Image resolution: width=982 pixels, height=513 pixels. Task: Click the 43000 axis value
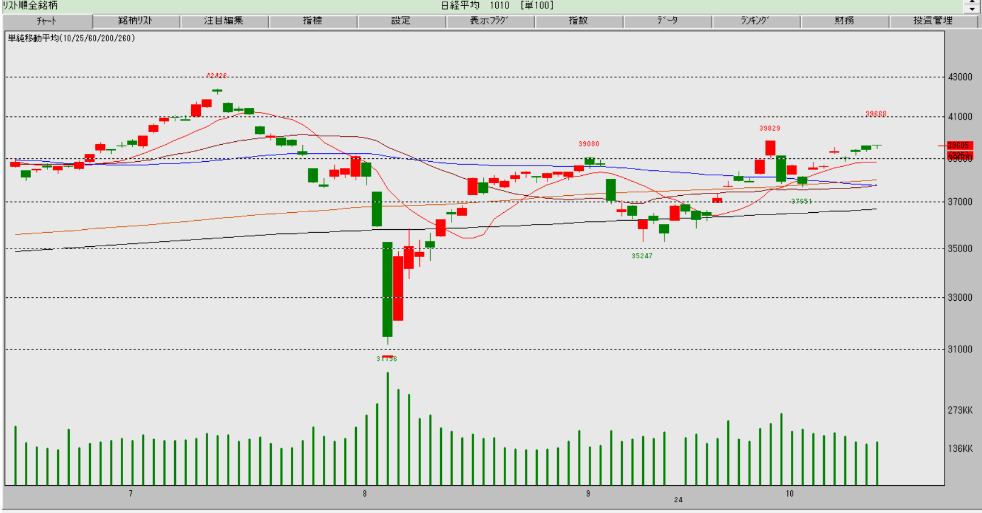click(x=960, y=77)
